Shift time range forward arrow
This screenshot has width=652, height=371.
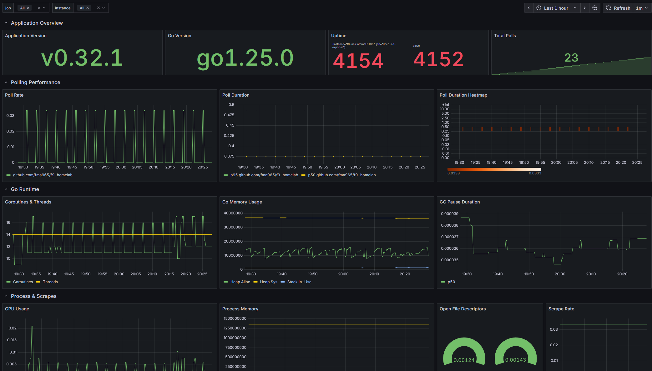[x=585, y=8]
